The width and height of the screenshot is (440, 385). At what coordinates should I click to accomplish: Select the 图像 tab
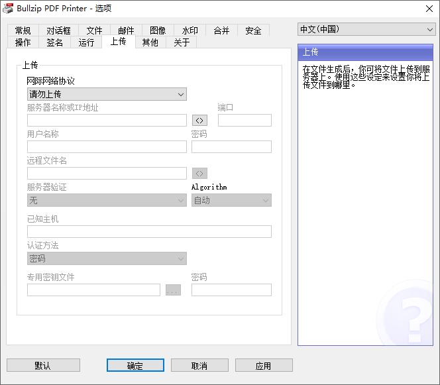[x=158, y=30]
